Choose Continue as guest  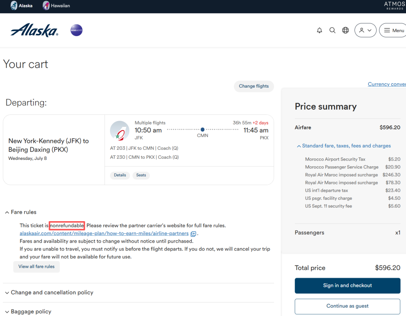[347, 306]
